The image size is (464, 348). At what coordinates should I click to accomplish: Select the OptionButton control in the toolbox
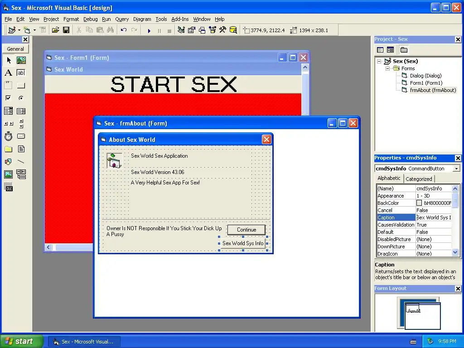[x=21, y=98]
